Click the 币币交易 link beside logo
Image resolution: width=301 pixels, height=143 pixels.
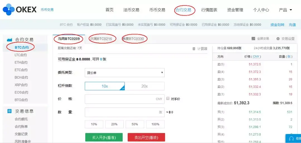pyautogui.click(x=47, y=10)
